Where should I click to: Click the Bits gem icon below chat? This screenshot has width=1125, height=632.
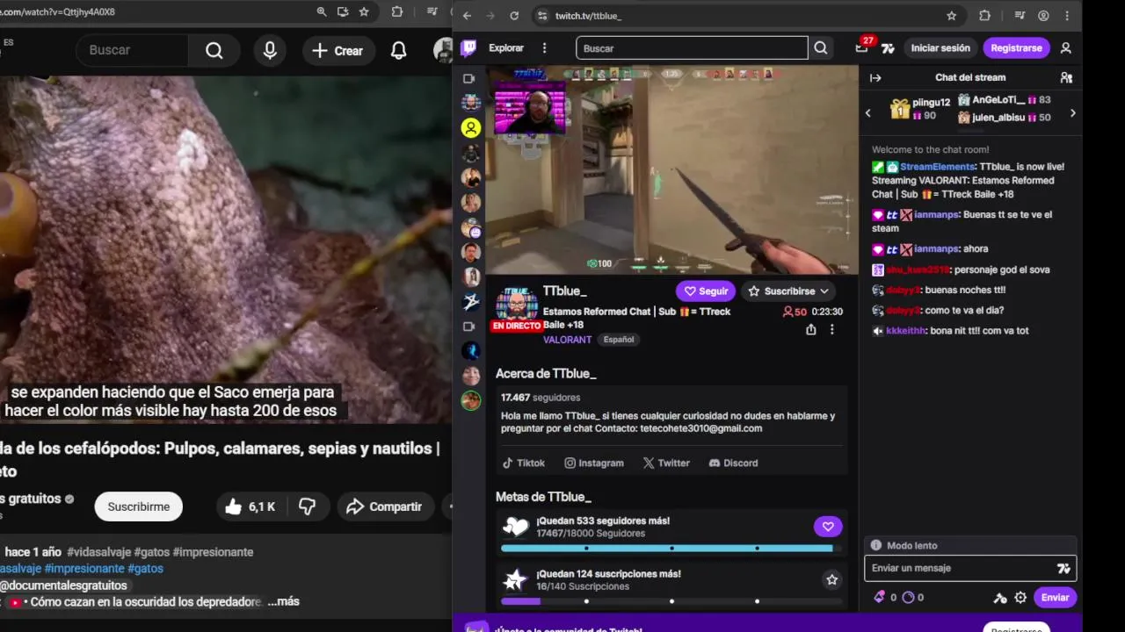click(879, 597)
